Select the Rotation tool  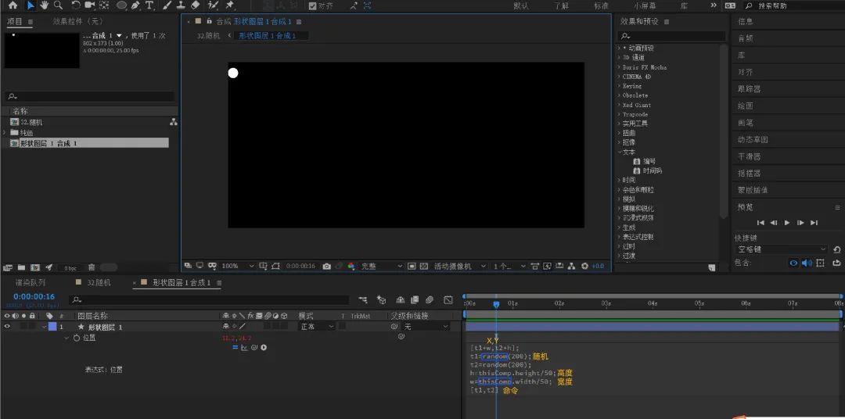[x=75, y=5]
